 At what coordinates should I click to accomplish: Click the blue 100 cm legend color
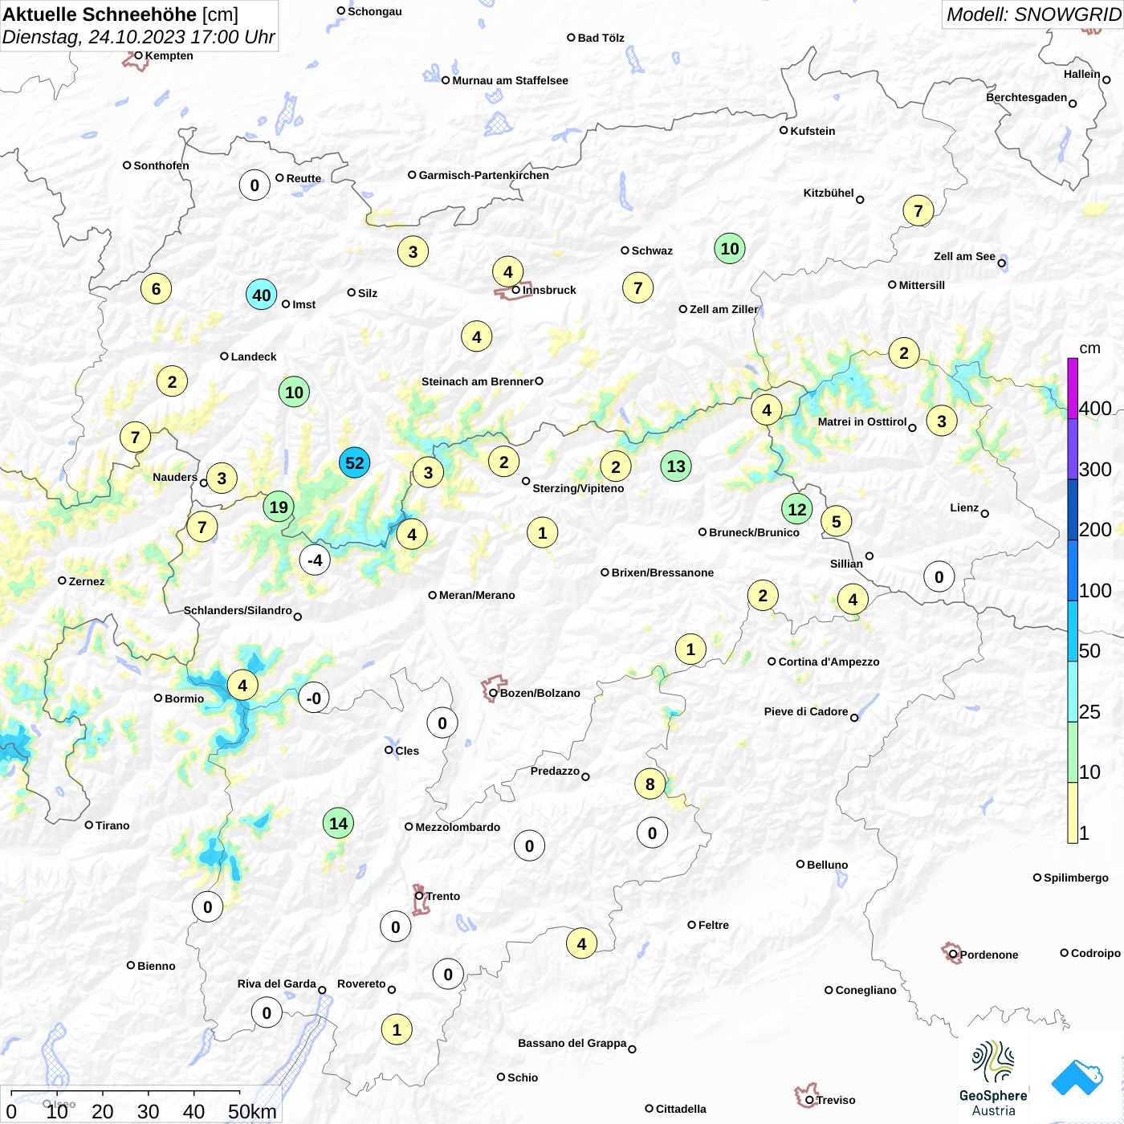click(x=1073, y=571)
